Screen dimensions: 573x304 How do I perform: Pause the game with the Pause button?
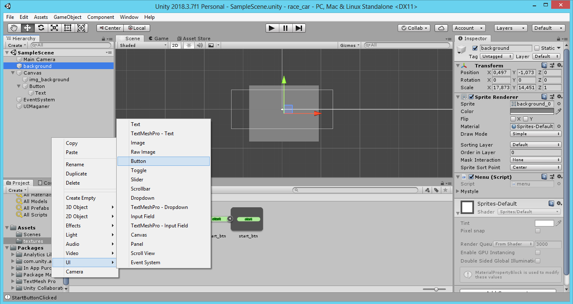(x=285, y=28)
